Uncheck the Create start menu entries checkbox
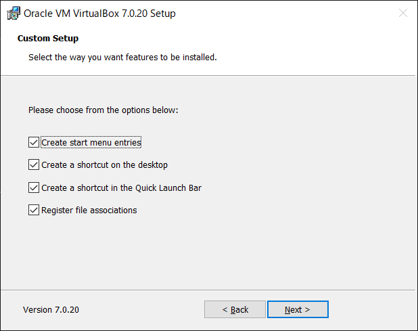The image size is (418, 331). 34,142
